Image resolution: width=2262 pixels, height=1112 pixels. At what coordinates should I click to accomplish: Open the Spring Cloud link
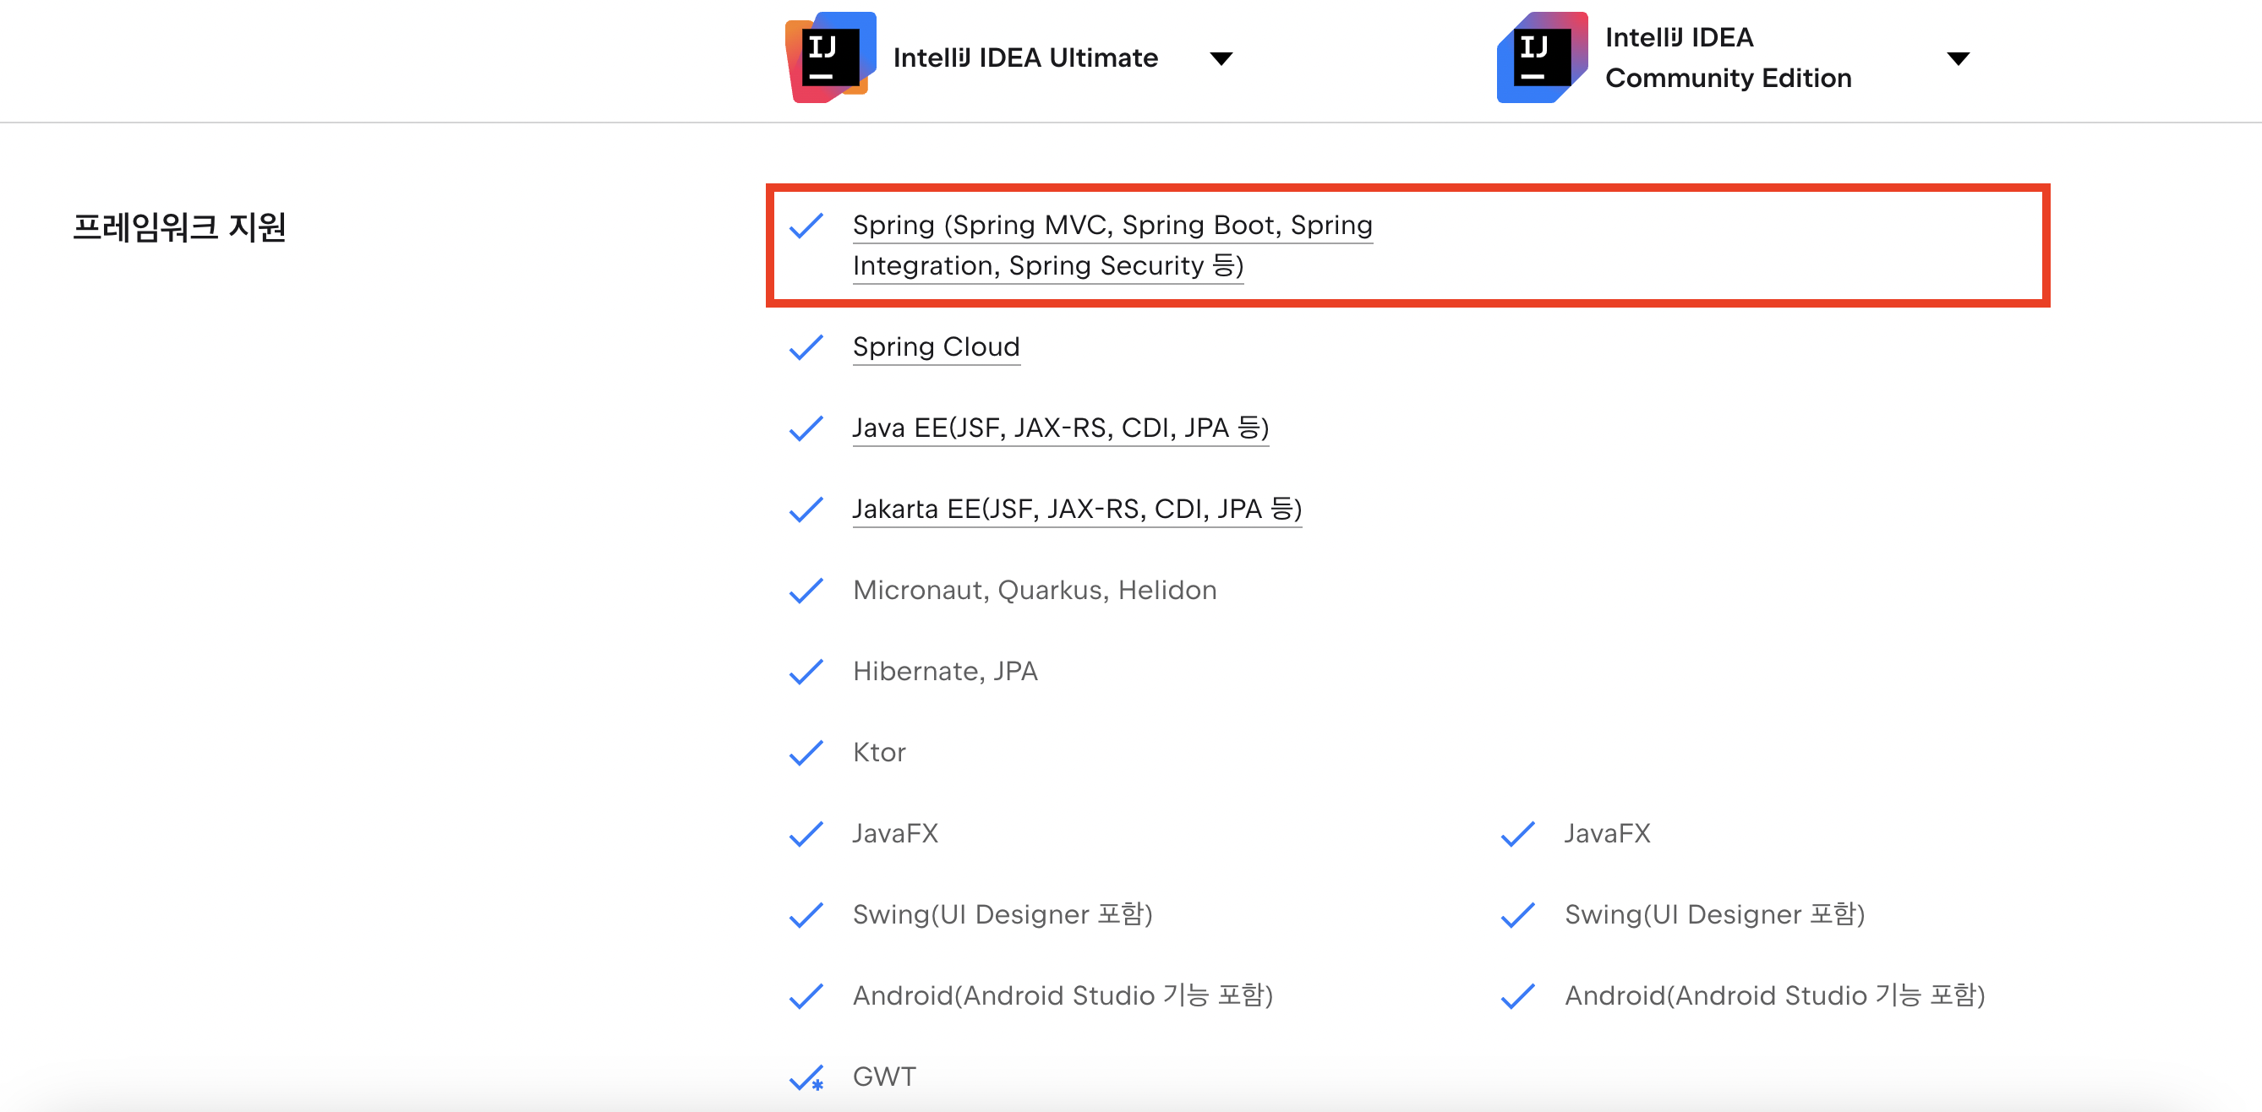pos(936,346)
